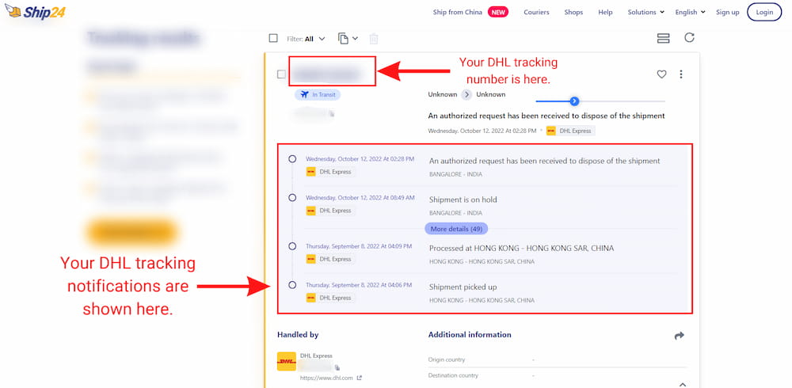792x388 pixels.
Task: Click external link icon beside dhl.com
Action: pyautogui.click(x=359, y=378)
